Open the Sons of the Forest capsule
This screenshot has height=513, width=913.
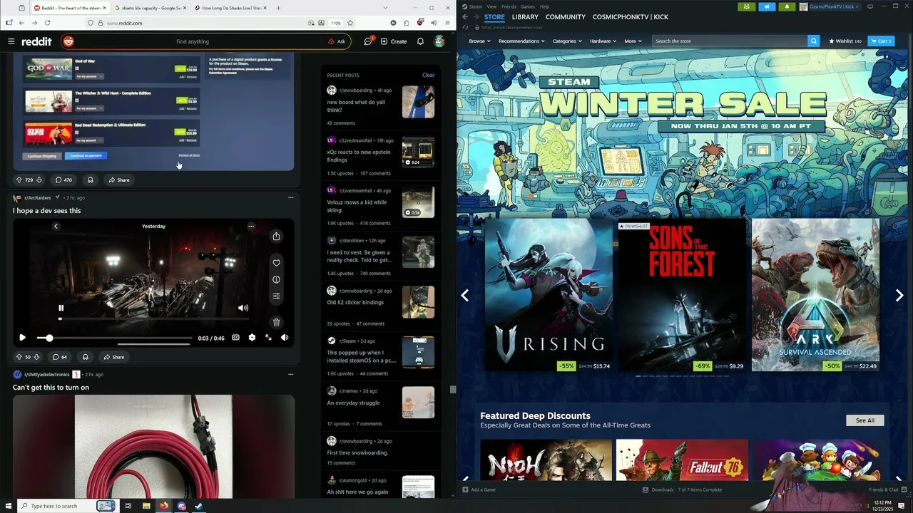682,295
